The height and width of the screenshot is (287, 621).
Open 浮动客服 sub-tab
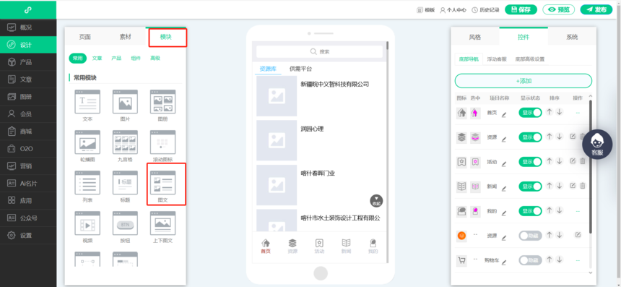[x=497, y=59]
